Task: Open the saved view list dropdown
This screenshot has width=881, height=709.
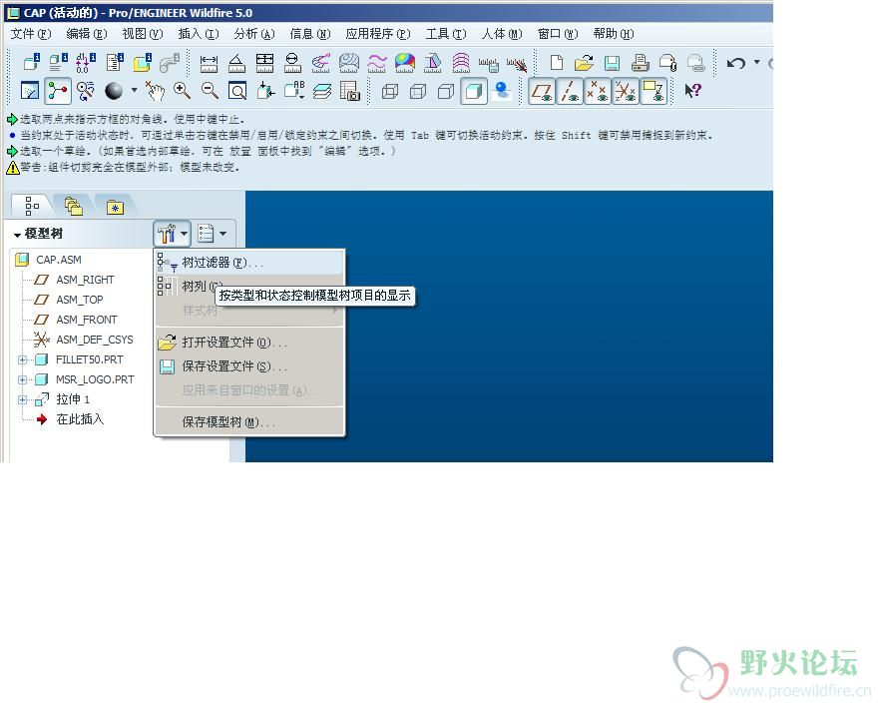Action: coord(293,91)
